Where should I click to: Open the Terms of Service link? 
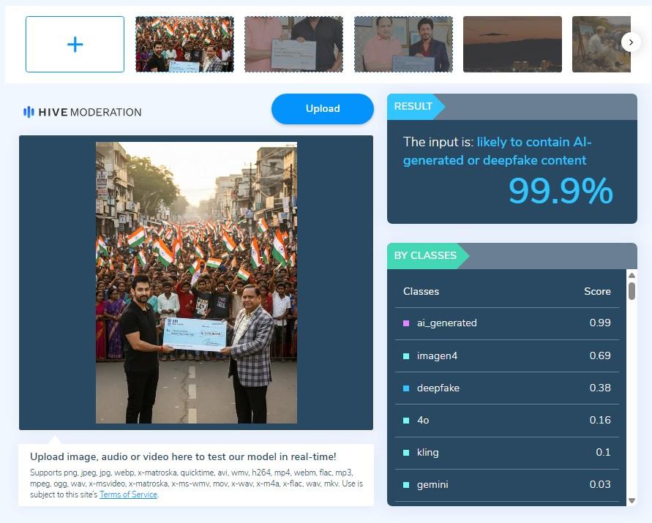129,494
